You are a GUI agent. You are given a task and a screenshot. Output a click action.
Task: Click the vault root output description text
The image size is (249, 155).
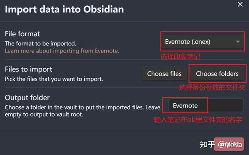click(83, 111)
